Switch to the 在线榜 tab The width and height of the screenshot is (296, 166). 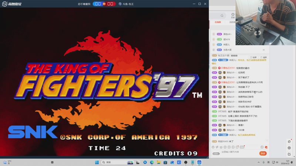218,22
